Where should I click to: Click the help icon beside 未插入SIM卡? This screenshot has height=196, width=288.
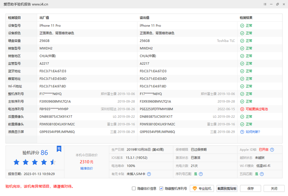click(x=149, y=174)
